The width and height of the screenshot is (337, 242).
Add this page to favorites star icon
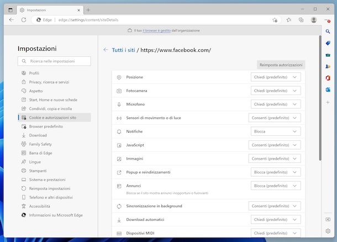275,20
